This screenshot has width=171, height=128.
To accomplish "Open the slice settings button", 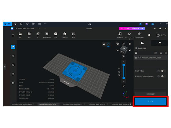I will [151, 94].
